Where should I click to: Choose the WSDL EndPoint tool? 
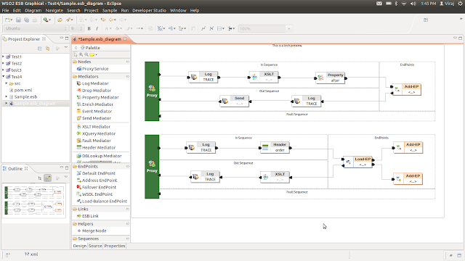click(94, 194)
